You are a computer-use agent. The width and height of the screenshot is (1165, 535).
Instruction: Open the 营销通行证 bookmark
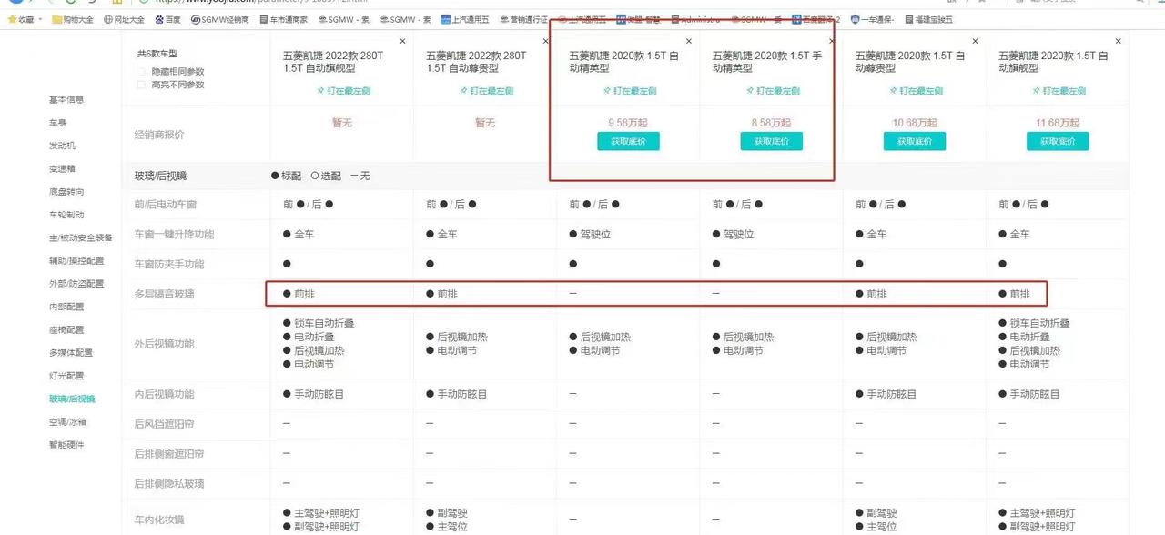coord(525,19)
